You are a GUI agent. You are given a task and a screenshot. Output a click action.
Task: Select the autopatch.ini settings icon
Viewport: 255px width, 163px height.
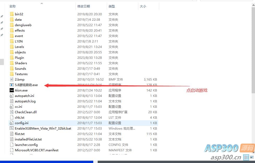12,96
